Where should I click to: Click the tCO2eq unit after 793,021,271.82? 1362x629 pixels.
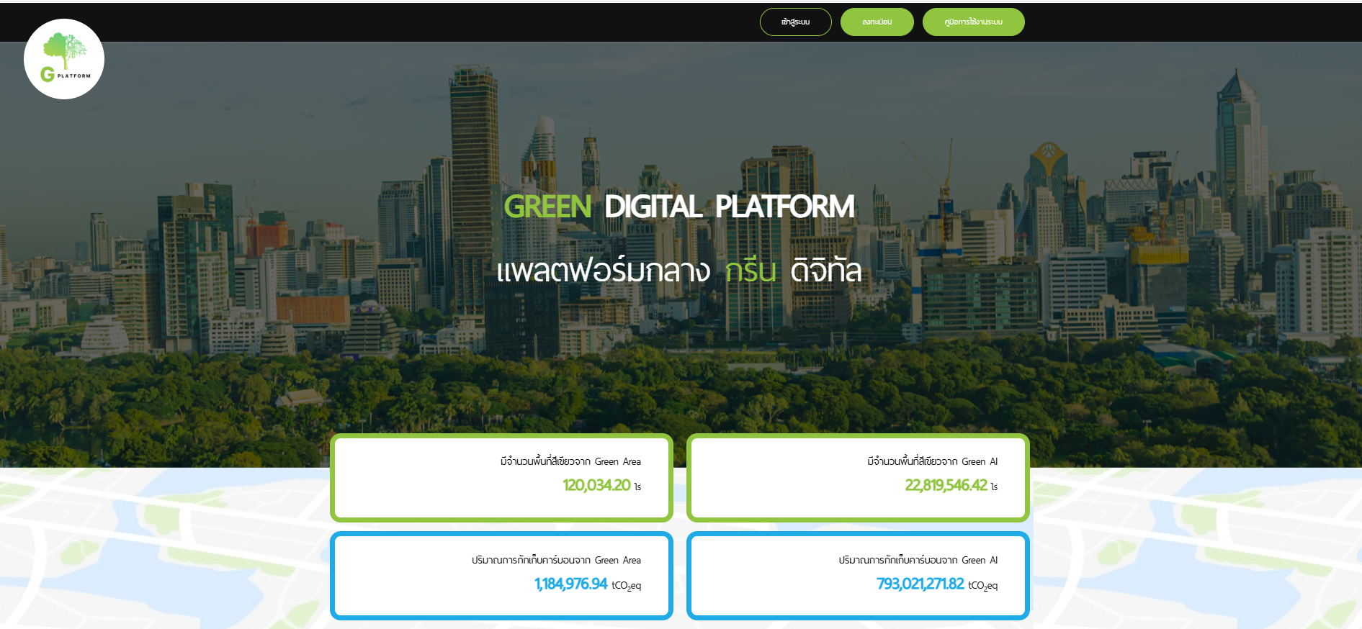click(982, 586)
